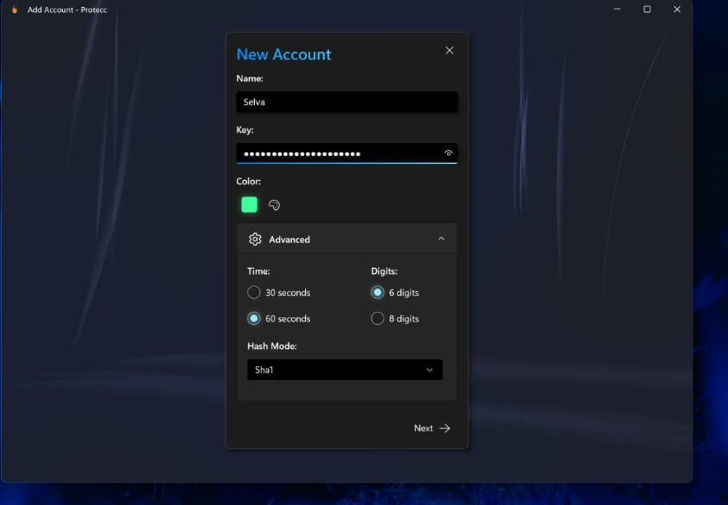Click the Color label
Viewport: 728px width, 505px height.
click(x=248, y=181)
